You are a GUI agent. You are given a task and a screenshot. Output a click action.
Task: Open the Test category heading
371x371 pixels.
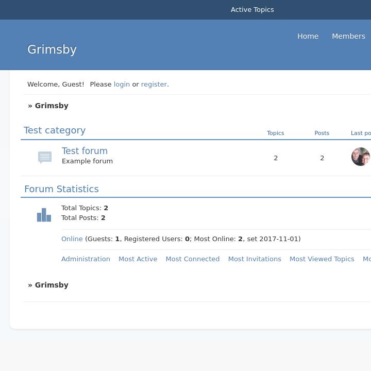55,130
